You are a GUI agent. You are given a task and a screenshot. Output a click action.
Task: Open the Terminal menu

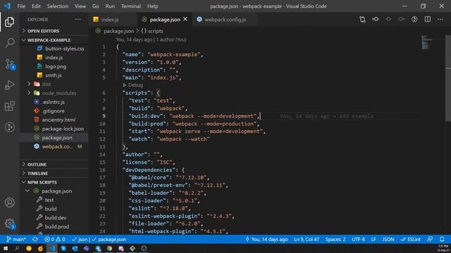[x=131, y=6]
